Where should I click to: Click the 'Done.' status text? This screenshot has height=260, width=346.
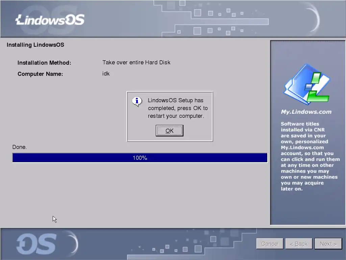[19, 147]
